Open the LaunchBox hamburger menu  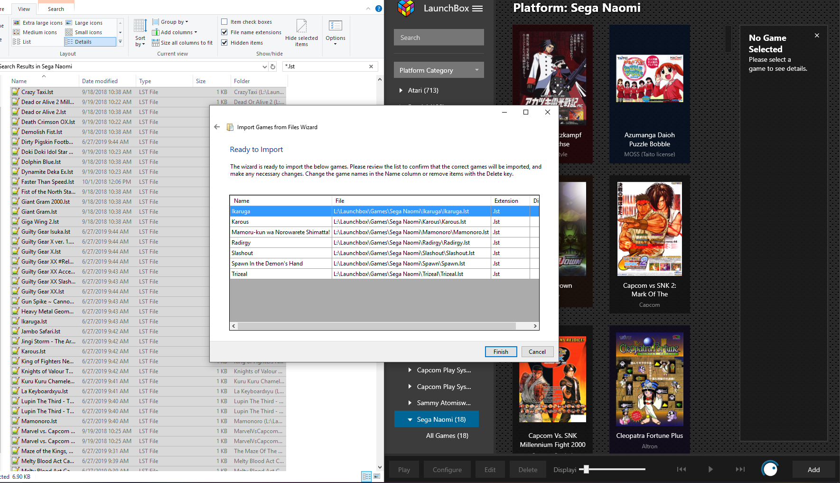[x=477, y=9]
